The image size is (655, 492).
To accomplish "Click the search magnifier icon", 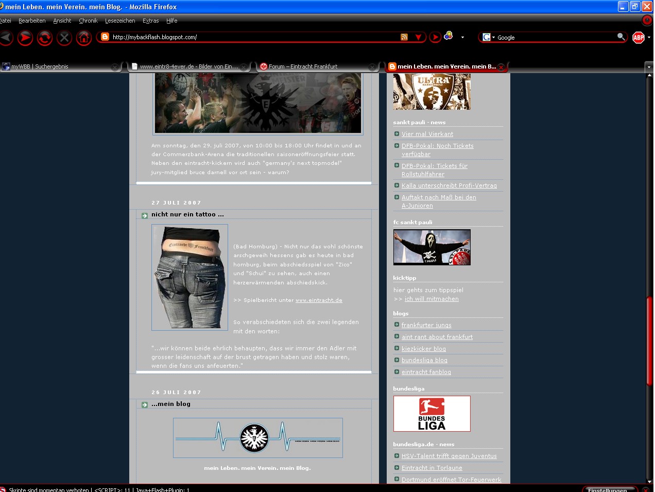I will pyautogui.click(x=621, y=37).
